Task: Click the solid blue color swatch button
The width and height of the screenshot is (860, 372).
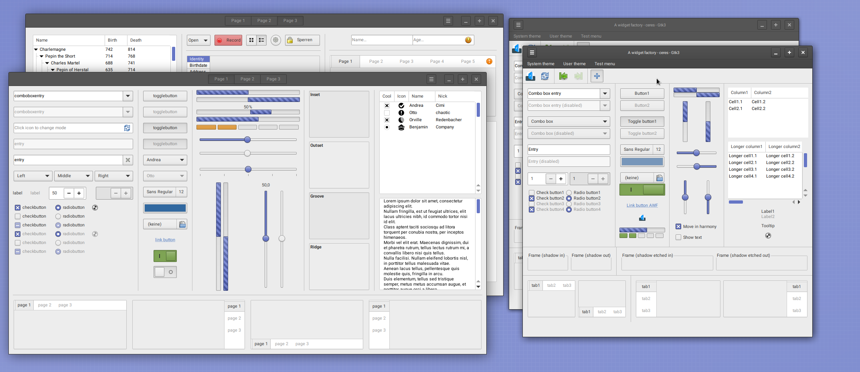Action: [165, 208]
